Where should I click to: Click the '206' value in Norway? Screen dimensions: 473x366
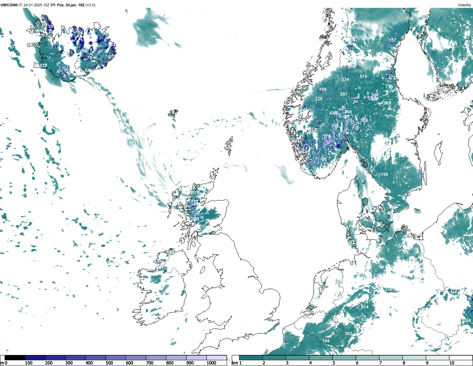point(352,67)
